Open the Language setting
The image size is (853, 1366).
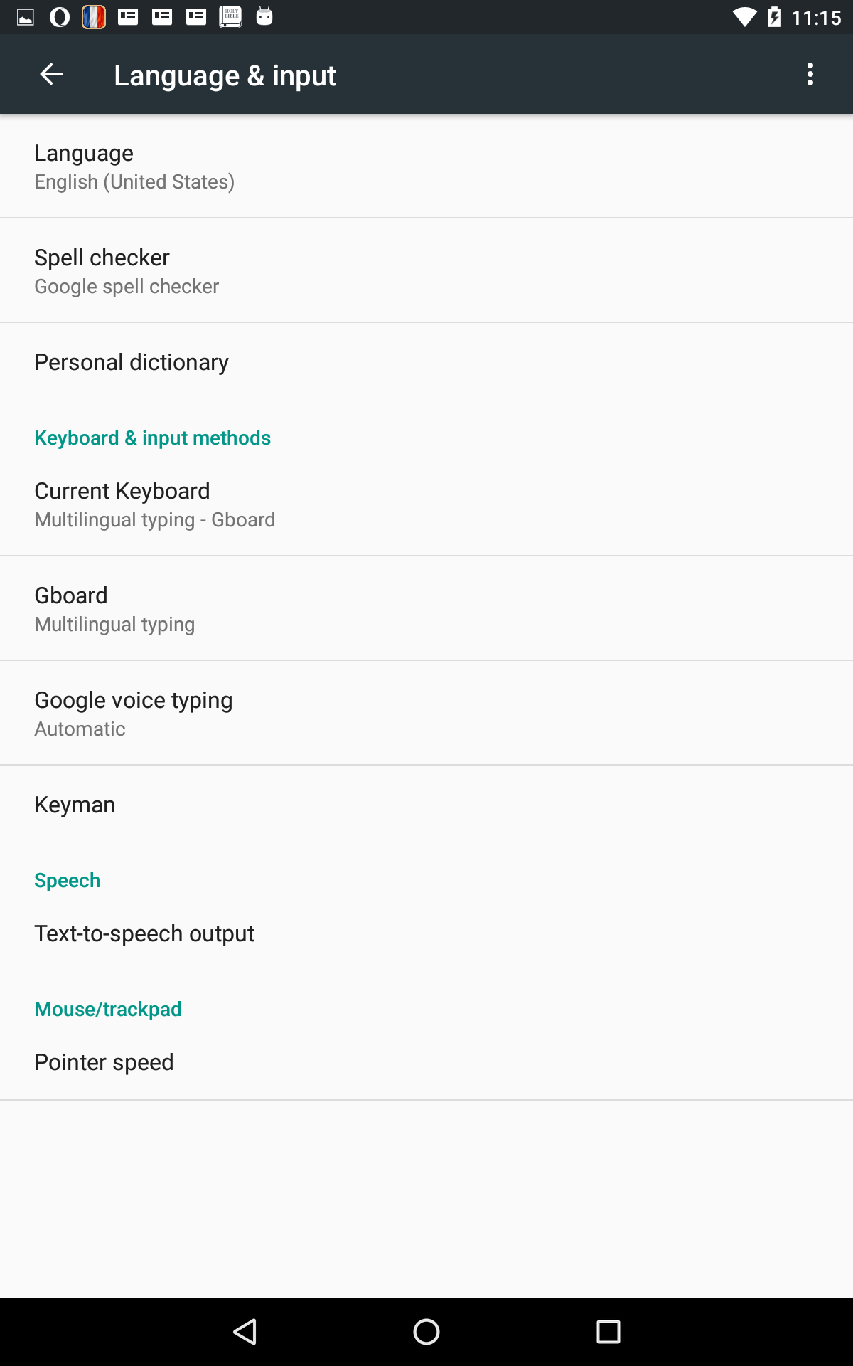[x=426, y=166]
